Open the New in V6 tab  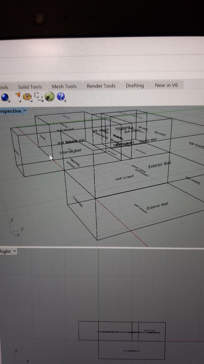pos(166,85)
